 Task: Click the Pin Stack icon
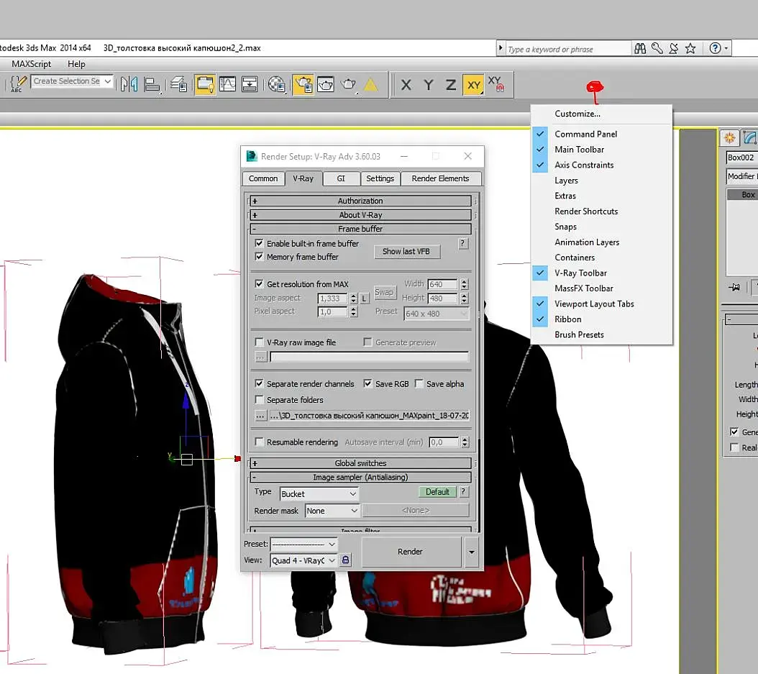coord(734,287)
